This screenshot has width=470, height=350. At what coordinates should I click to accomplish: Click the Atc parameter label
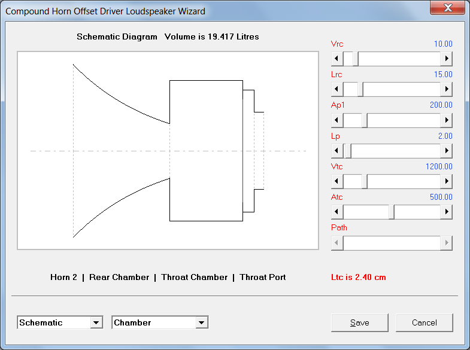(x=336, y=197)
